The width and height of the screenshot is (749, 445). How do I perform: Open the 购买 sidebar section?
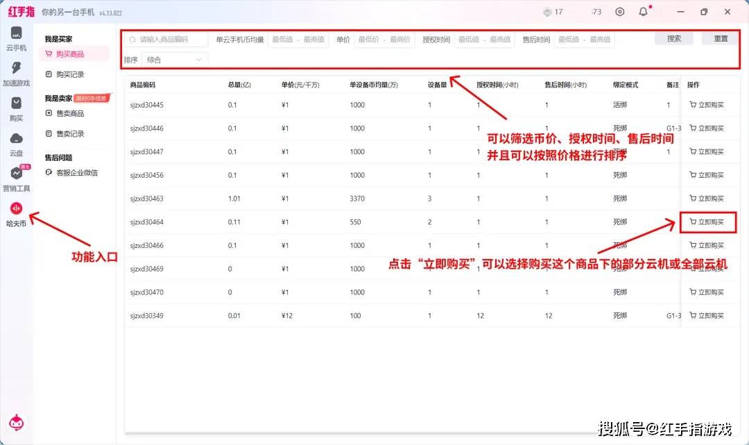[x=16, y=109]
